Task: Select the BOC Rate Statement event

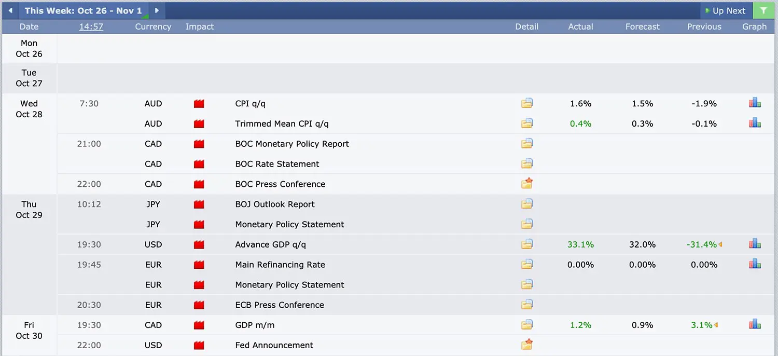Action: (277, 164)
